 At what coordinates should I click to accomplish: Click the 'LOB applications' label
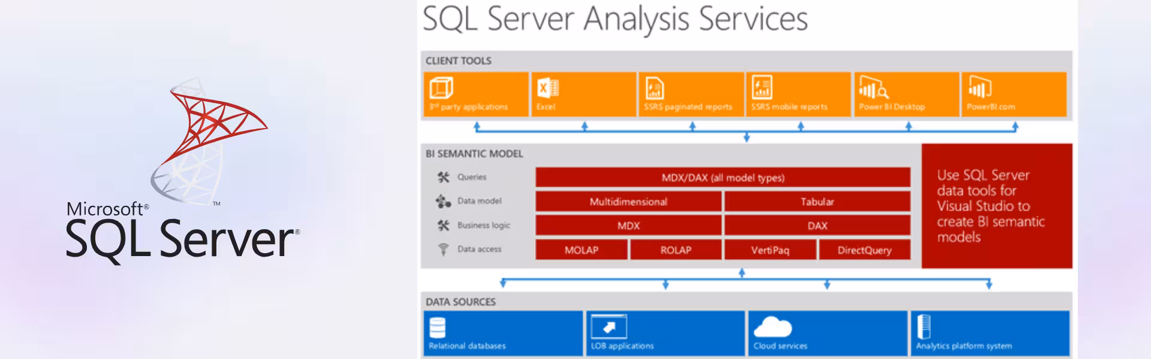[x=622, y=346]
